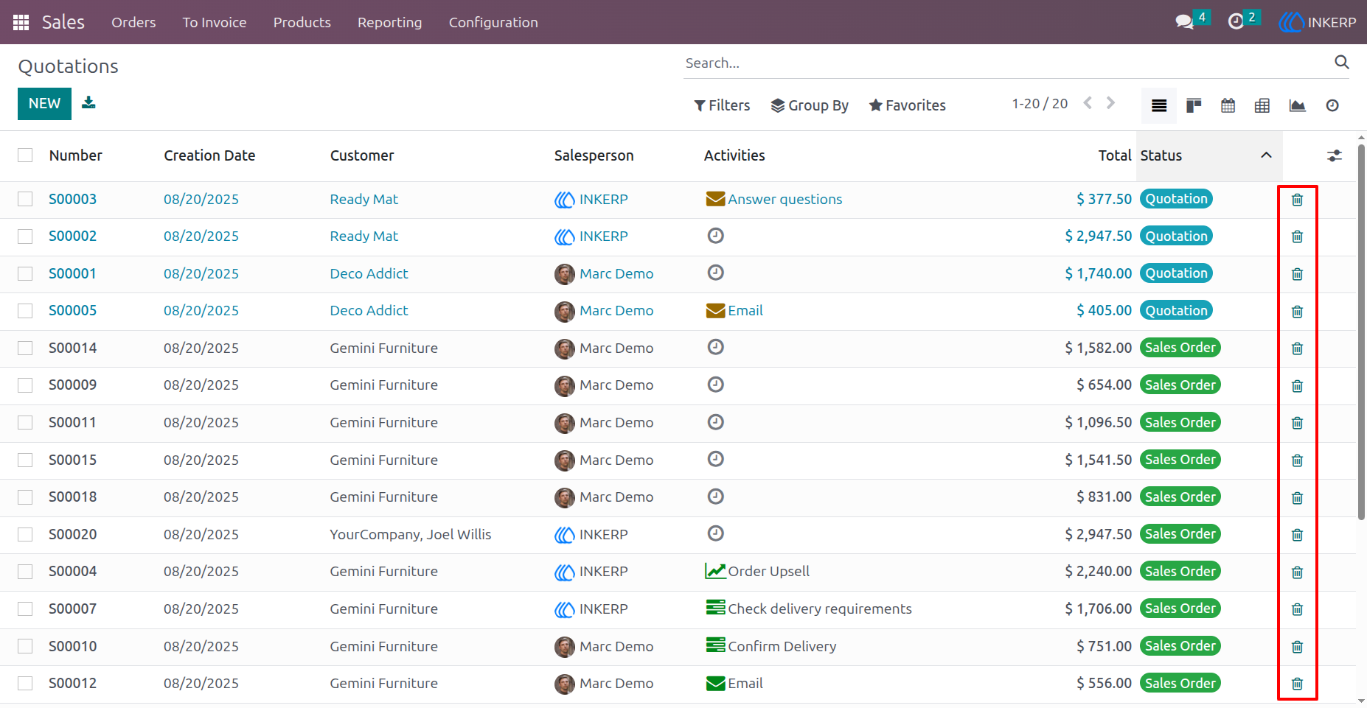Switch to list view icon
The width and height of the screenshot is (1367, 708).
1159,105
